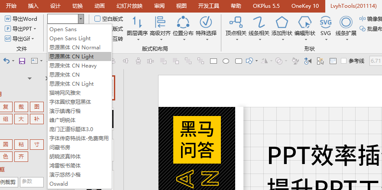Screen dimensions: 382x190
Task: Click the merge shapes icon
Action: (279, 61)
